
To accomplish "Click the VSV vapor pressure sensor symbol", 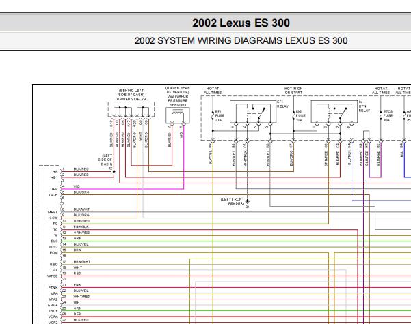I will click(178, 115).
